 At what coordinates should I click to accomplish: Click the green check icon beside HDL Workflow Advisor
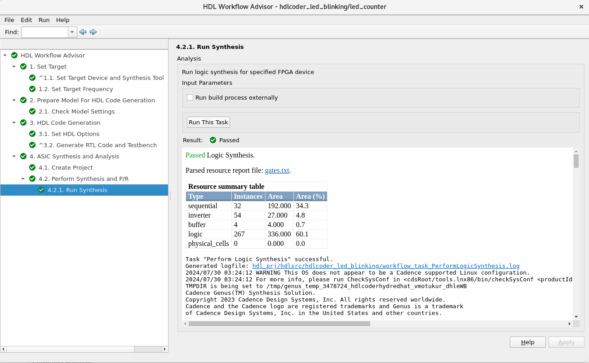click(x=14, y=55)
